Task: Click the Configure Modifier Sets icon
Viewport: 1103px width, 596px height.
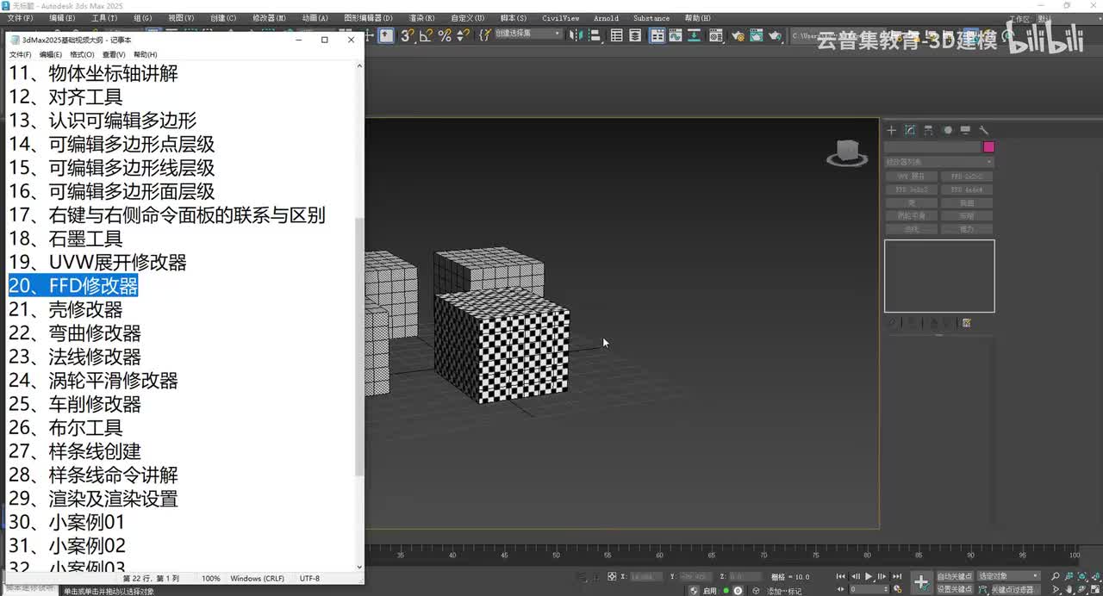Action: point(967,323)
